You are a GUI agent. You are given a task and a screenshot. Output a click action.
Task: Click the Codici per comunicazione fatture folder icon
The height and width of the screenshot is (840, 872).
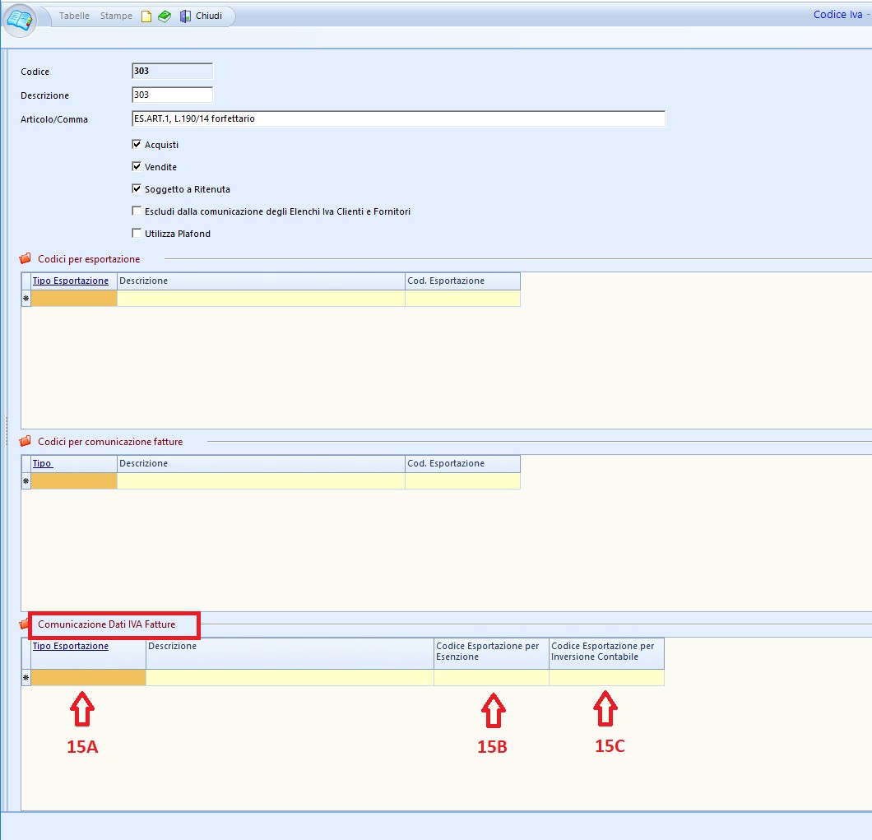[x=25, y=442]
